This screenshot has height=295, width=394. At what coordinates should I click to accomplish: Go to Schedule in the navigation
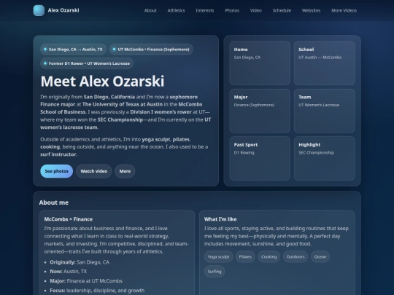coord(282,10)
